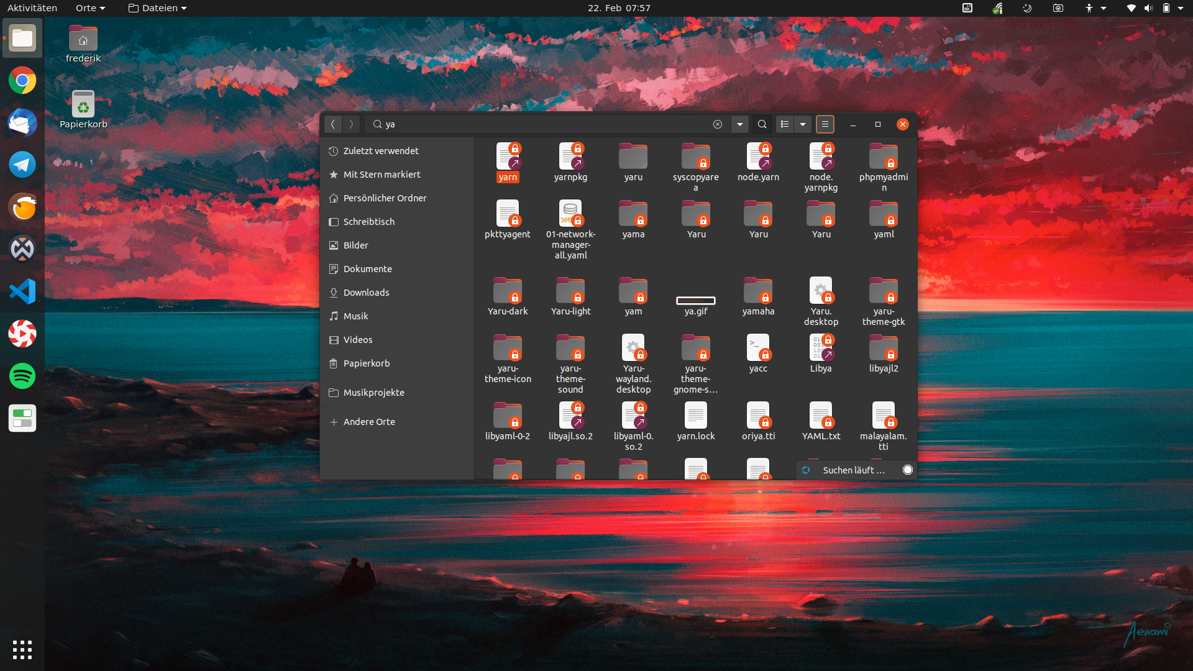Open Zuletzt verwendet in sidebar

(380, 151)
